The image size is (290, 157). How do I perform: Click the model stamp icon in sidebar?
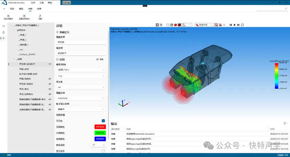(x=4, y=32)
